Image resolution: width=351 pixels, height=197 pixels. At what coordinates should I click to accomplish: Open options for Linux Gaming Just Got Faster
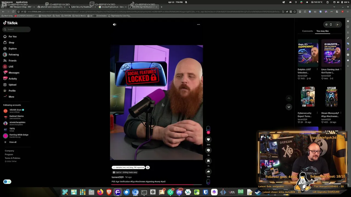coord(341,69)
